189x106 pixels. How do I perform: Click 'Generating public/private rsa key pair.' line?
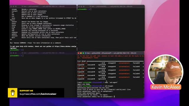(93, 88)
